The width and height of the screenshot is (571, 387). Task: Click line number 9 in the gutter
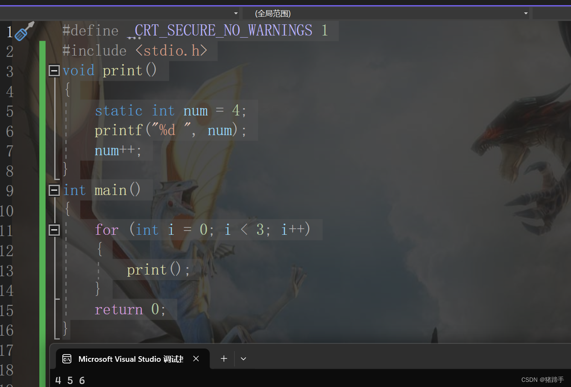click(9, 191)
